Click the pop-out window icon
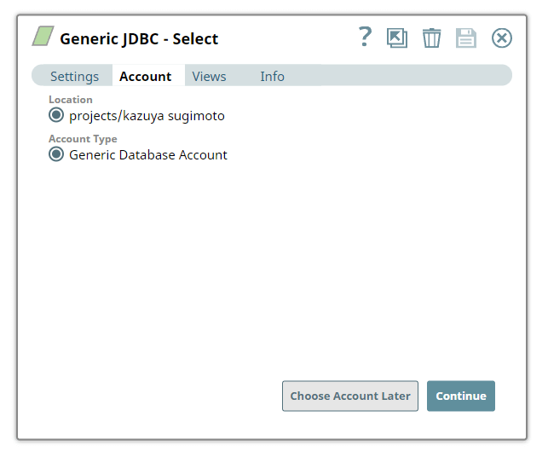This screenshot has width=548, height=457. pos(397,38)
